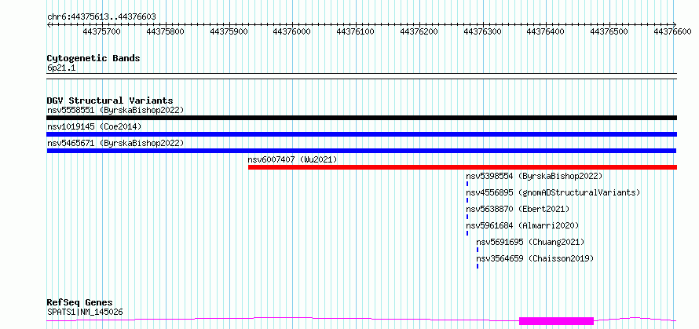The image size is (699, 329).
Task: Open the SPATS1|NM_145026 gene label
Action: (85, 312)
